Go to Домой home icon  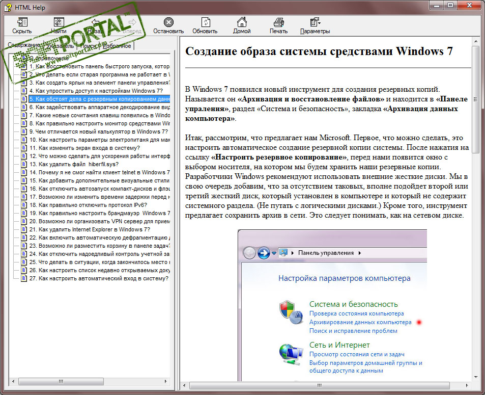pos(242,22)
